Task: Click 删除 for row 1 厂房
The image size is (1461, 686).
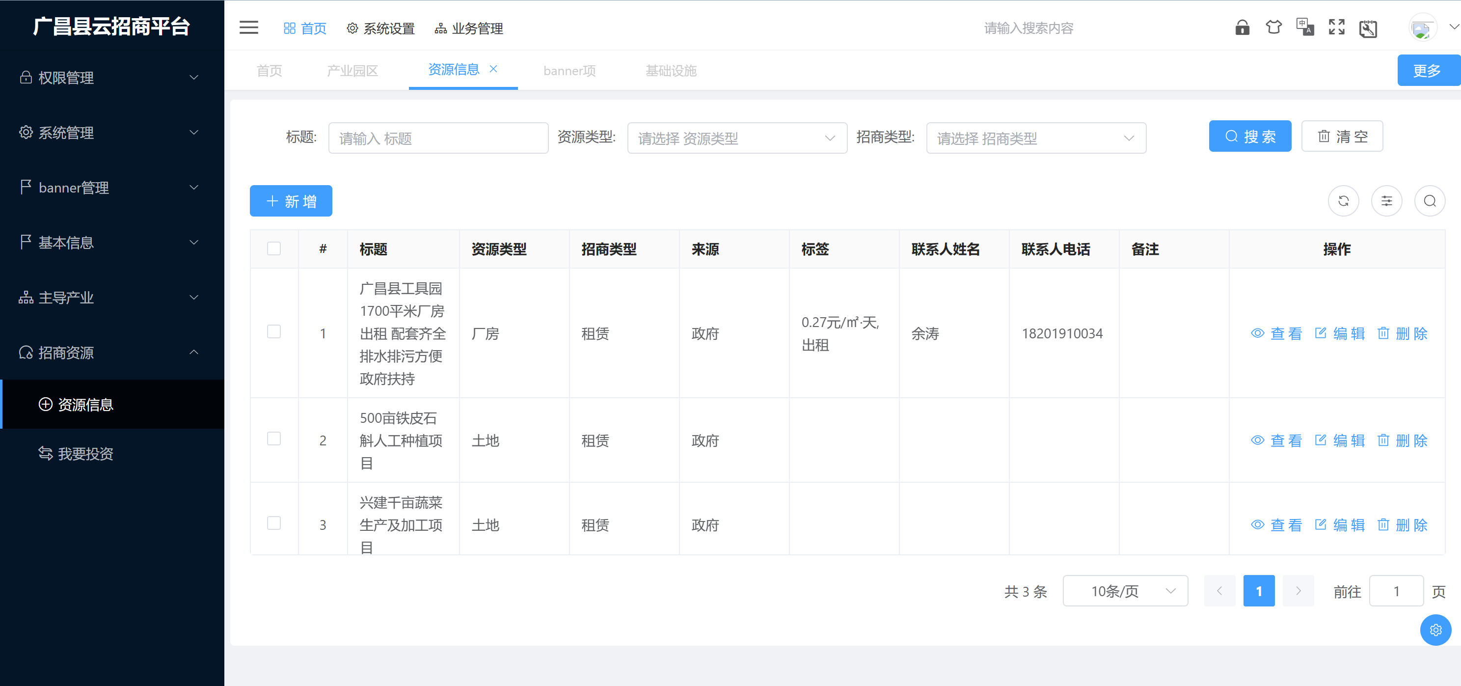Action: 1402,333
